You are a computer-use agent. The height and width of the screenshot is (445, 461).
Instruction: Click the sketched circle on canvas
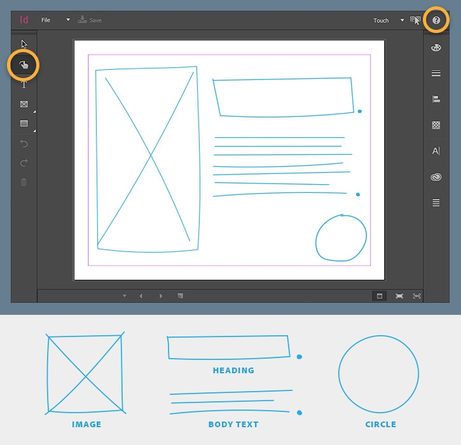click(x=341, y=238)
